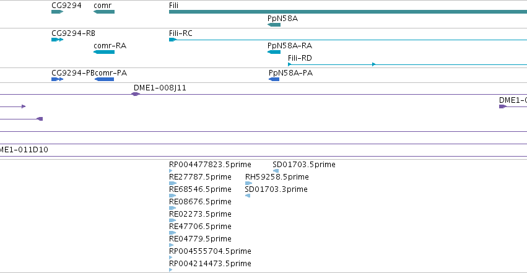Click the comr-PA protein glyph

click(104, 79)
